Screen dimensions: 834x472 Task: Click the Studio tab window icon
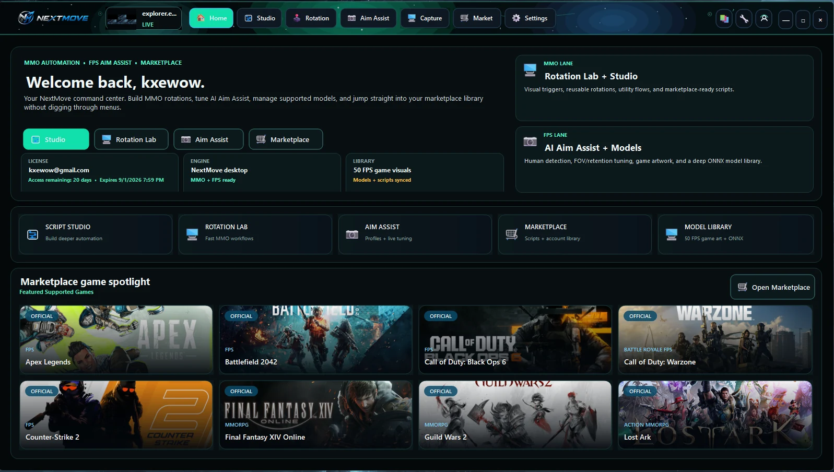coord(249,18)
